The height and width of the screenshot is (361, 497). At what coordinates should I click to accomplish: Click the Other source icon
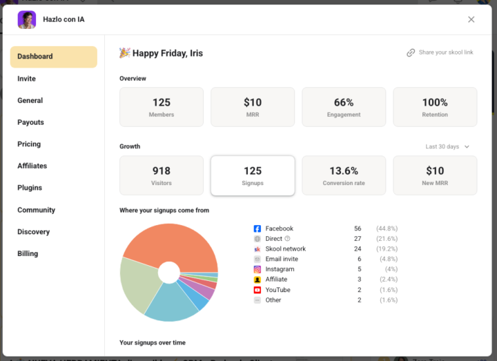(x=257, y=300)
